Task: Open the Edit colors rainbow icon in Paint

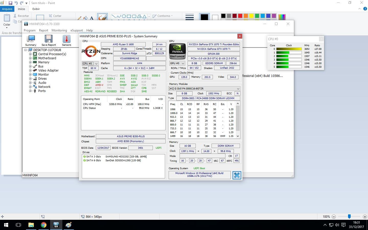Action: 282,17
